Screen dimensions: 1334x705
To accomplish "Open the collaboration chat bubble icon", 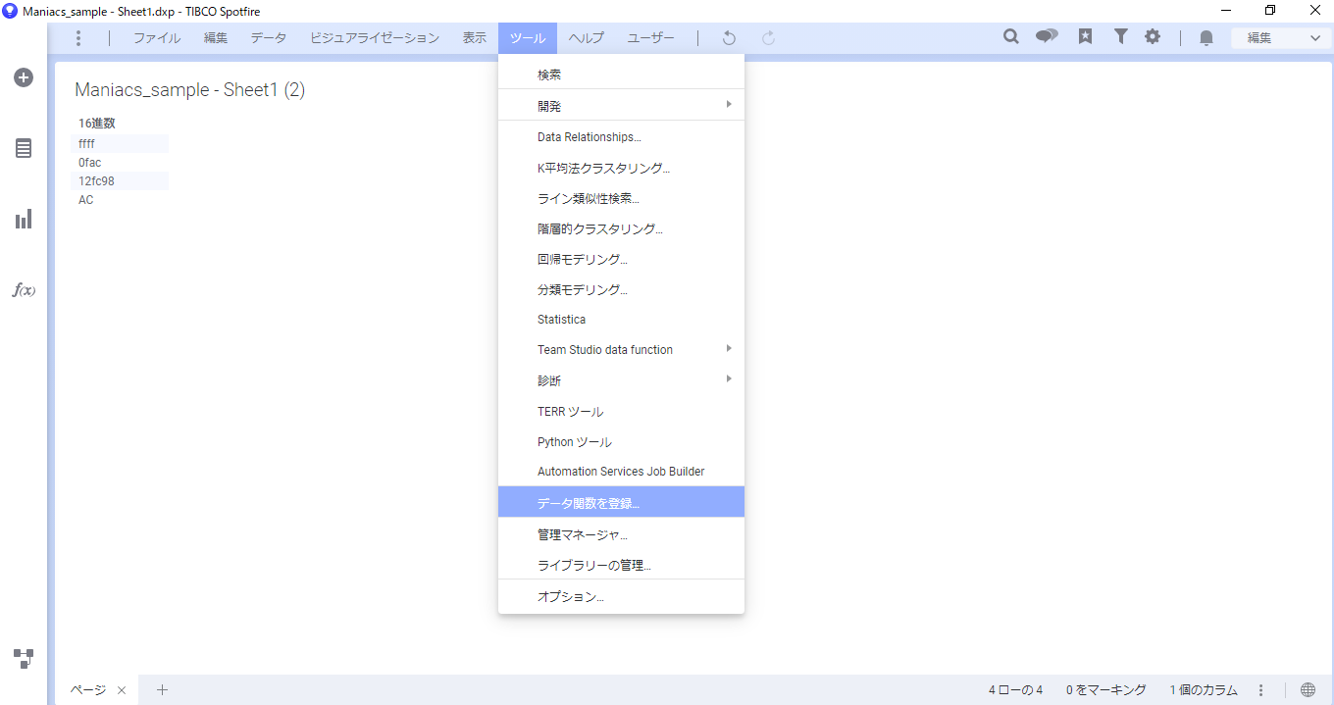I will click(1047, 37).
